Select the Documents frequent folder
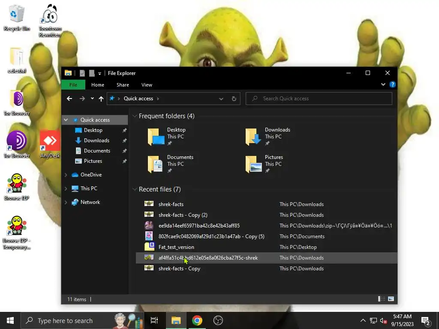The width and height of the screenshot is (439, 329). pos(171,164)
